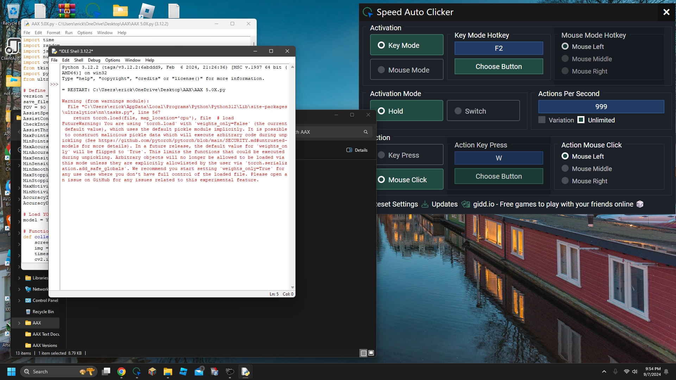The image size is (676, 380).
Task: Enable the Unlimited checkbox
Action: [x=581, y=120]
